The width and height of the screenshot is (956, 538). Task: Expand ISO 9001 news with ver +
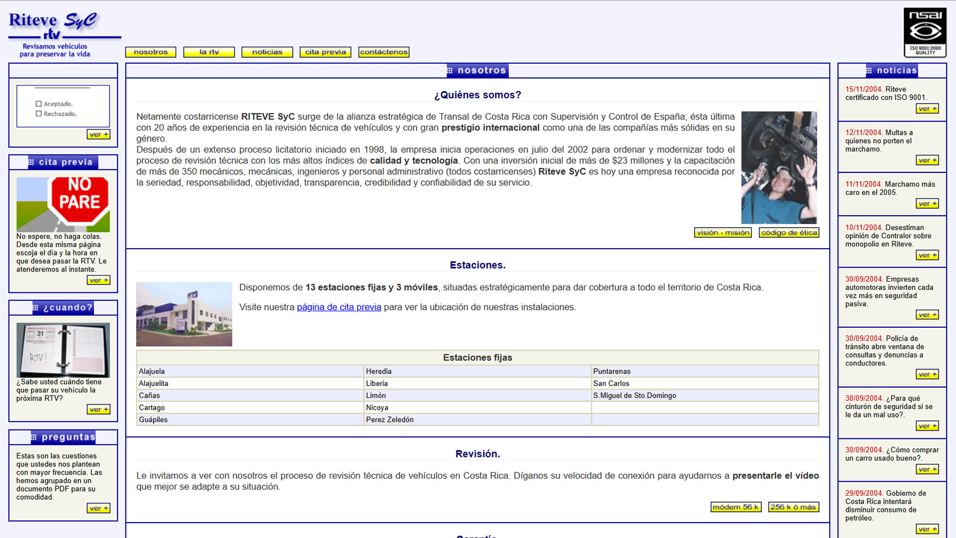pos(927,109)
